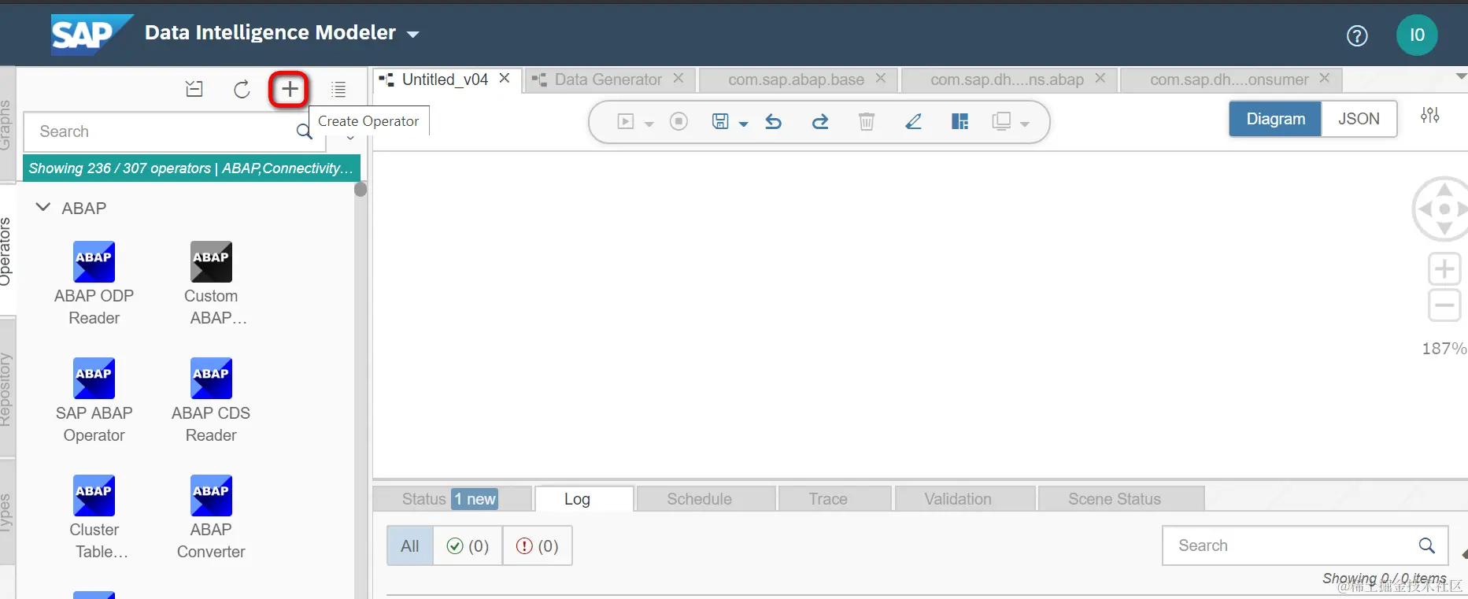Select the ABAP Converter operator
Image resolution: width=1468 pixels, height=599 pixels.
[x=211, y=518]
